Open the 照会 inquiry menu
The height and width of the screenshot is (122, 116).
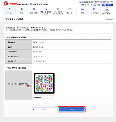point(21,11)
